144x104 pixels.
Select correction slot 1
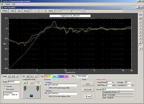(141, 22)
